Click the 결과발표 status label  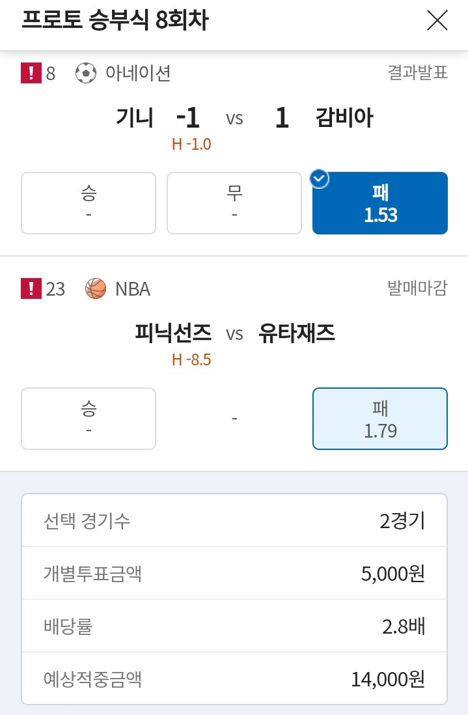pos(417,72)
